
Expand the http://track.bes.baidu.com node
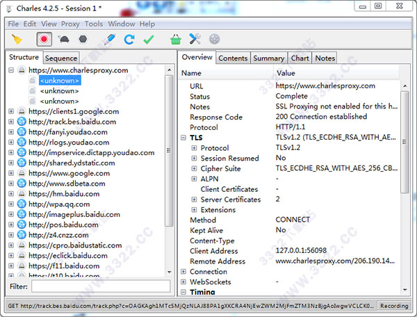pyautogui.click(x=11, y=122)
